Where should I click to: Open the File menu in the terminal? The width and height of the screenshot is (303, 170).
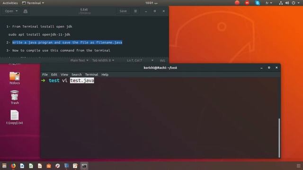(x=45, y=75)
